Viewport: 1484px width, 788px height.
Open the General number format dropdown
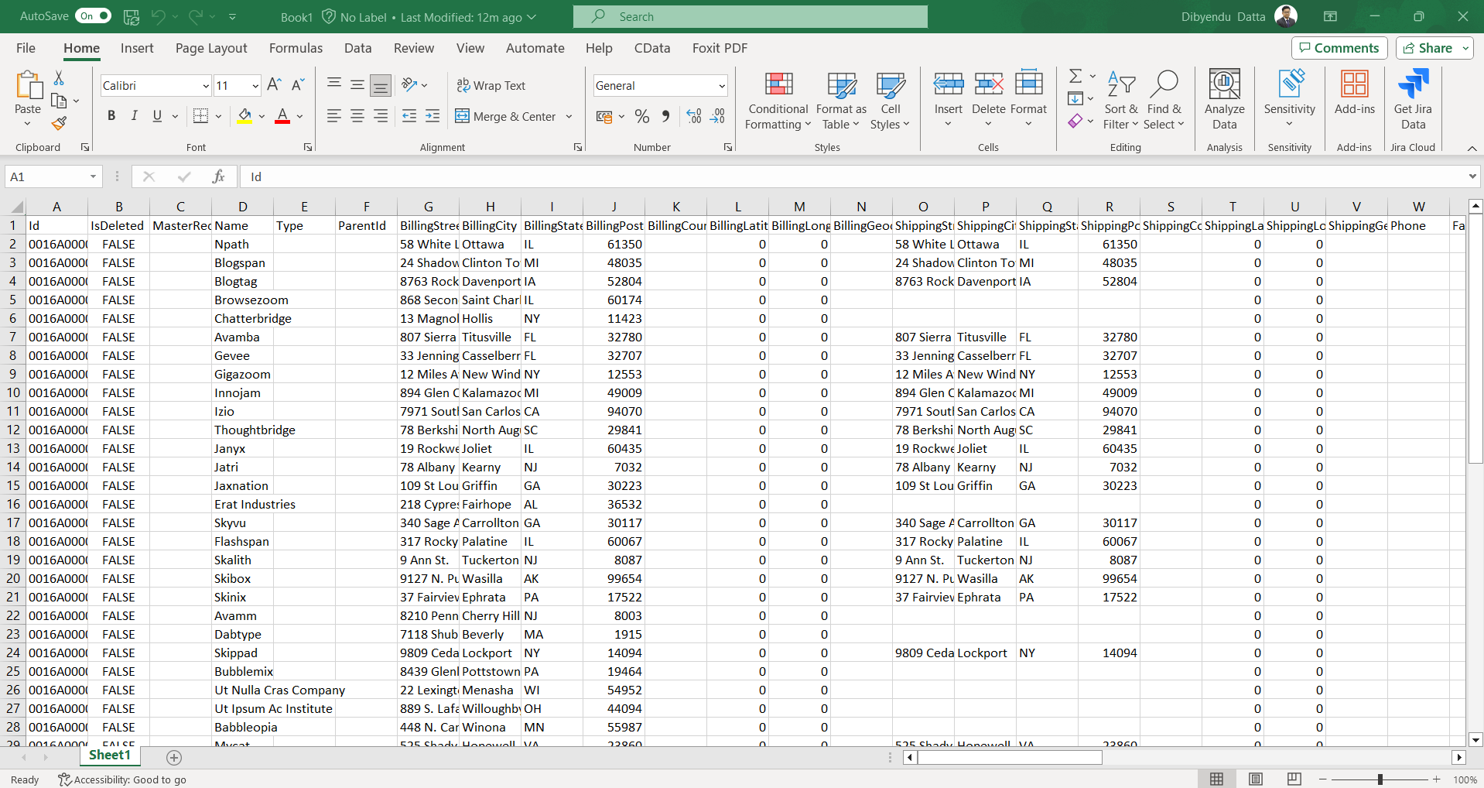coord(721,86)
